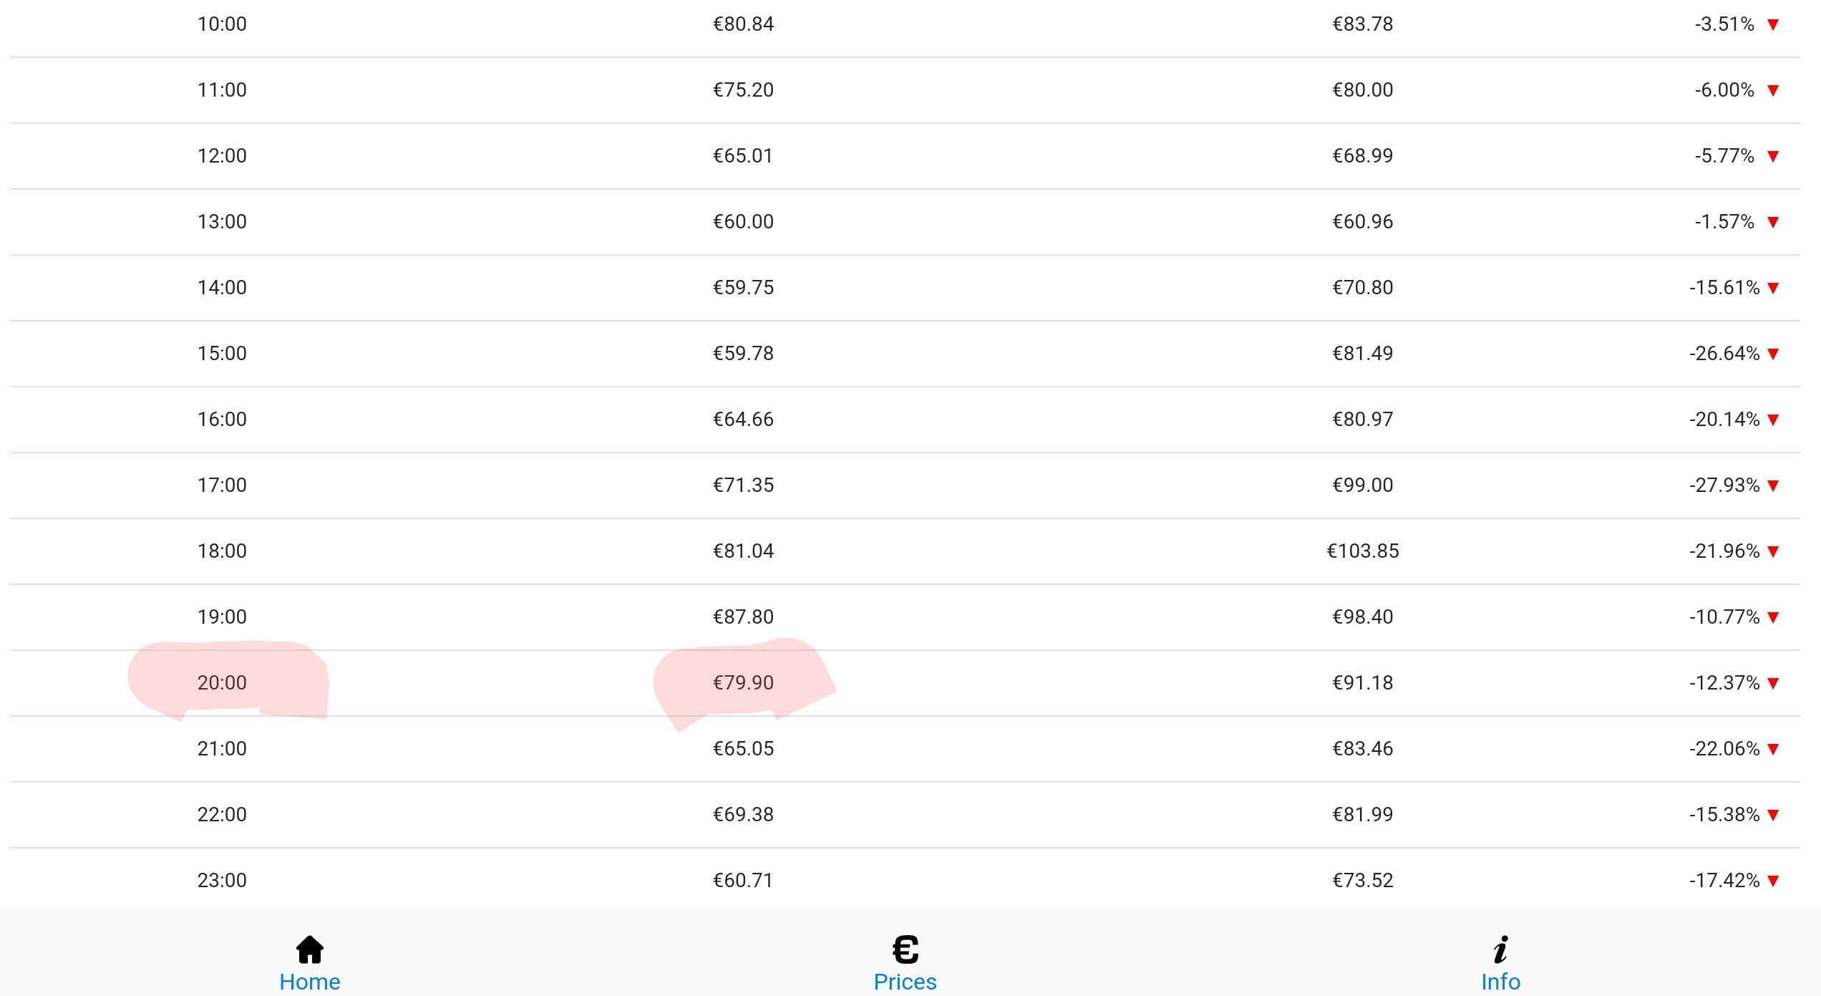Click red down arrow beside -27.93%
The height and width of the screenshot is (996, 1821).
1773,486
